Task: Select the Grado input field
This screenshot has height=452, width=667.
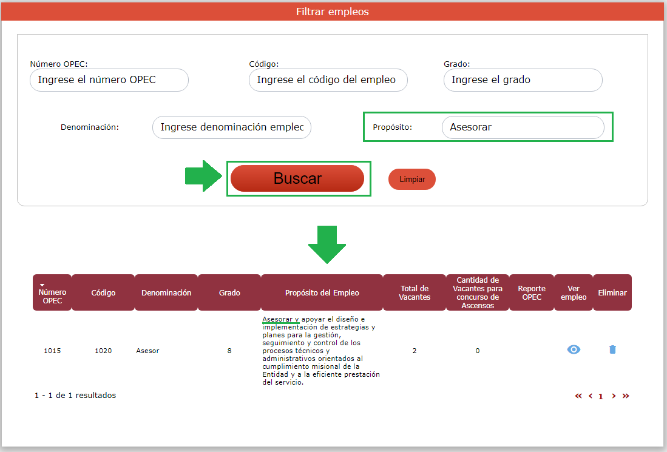Action: pos(523,80)
